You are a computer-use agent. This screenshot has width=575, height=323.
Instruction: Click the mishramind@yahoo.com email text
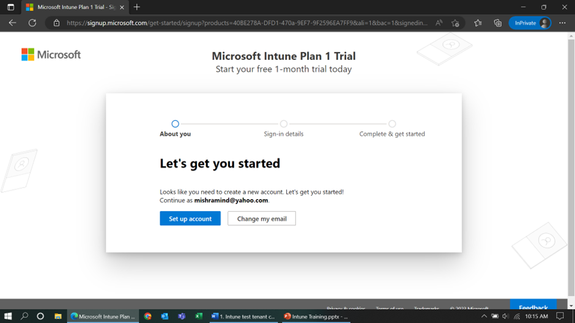(231, 200)
